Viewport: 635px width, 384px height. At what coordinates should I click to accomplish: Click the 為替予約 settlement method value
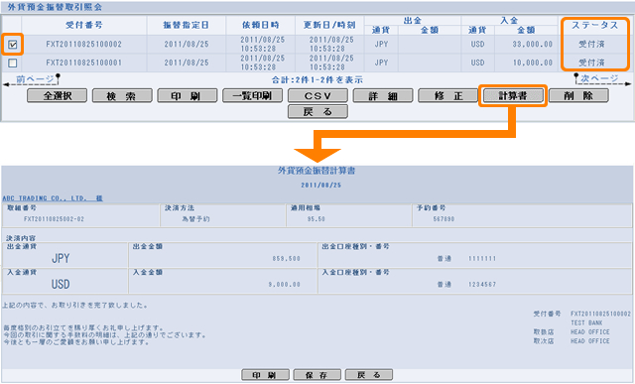(x=195, y=219)
